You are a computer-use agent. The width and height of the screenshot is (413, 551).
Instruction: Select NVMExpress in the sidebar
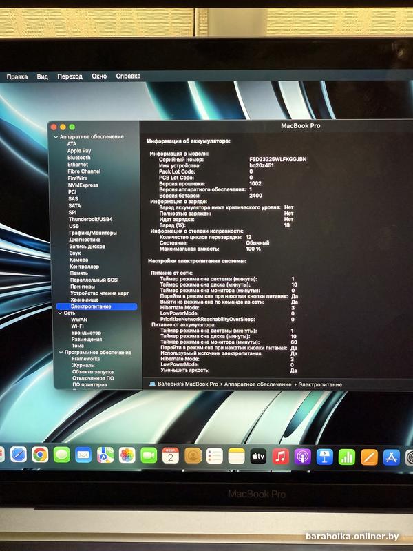(83, 185)
